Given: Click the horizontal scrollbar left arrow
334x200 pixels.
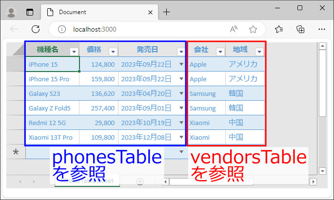Looking at the screenshot, I should click(x=165, y=182).
